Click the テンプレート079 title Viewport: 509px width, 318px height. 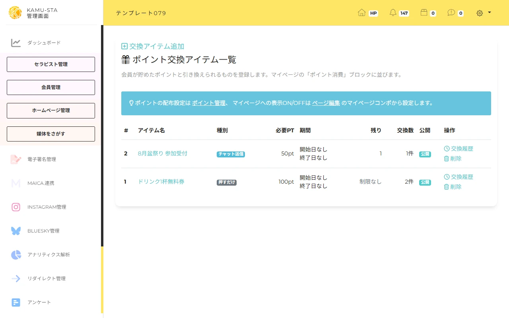click(x=141, y=13)
